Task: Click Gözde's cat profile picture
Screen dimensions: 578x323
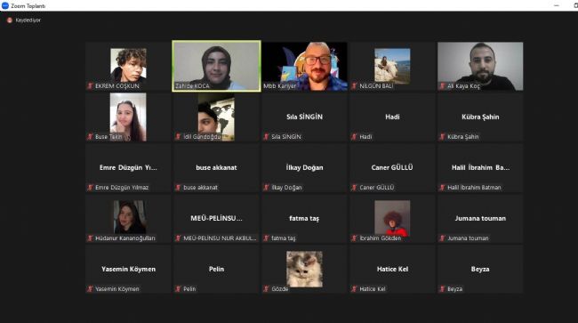Action: (x=304, y=269)
